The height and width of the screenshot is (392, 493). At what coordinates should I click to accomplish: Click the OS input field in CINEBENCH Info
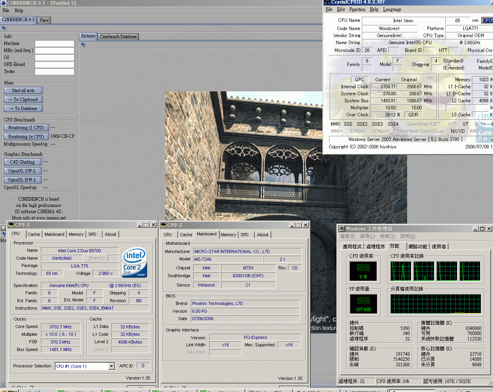[x=54, y=58]
